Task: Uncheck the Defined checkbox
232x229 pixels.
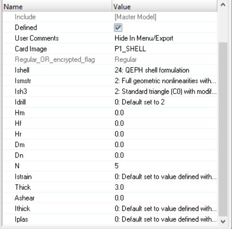Action: [118, 27]
